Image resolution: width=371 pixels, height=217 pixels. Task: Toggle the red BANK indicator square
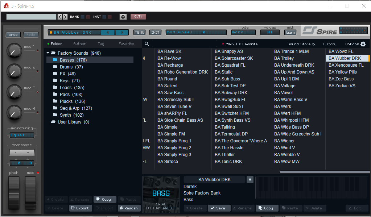pos(88,17)
